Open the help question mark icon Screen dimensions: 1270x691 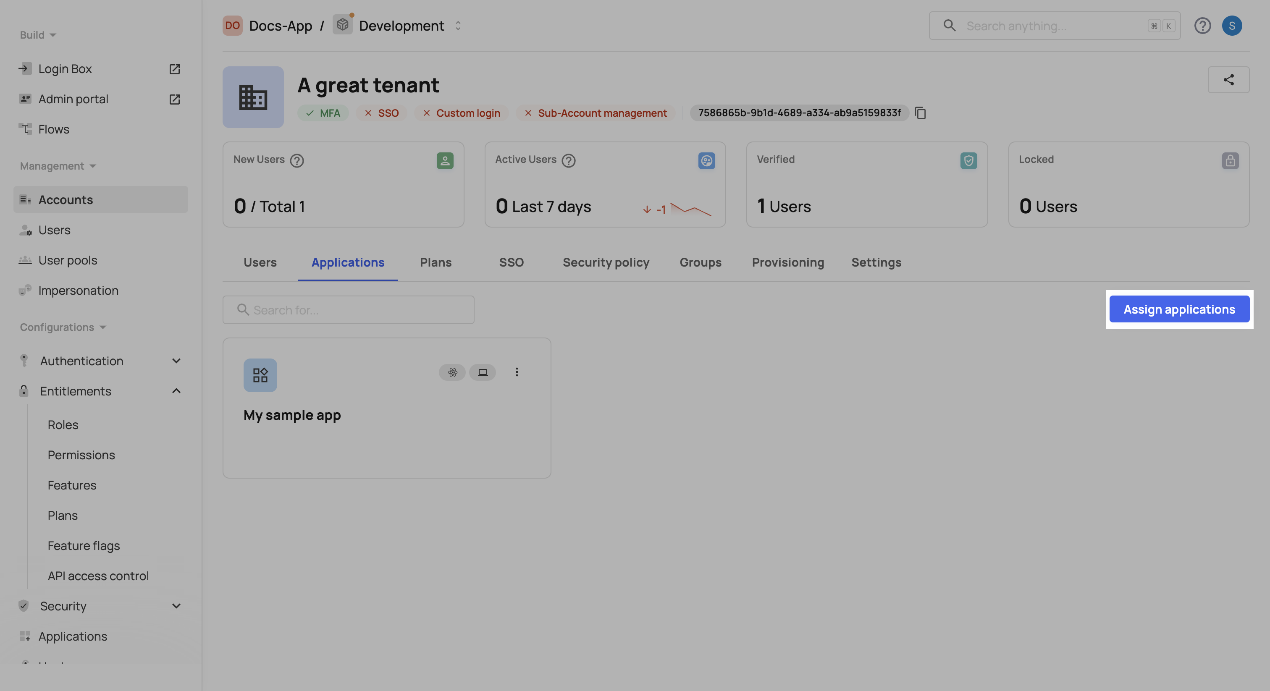[x=1202, y=26]
